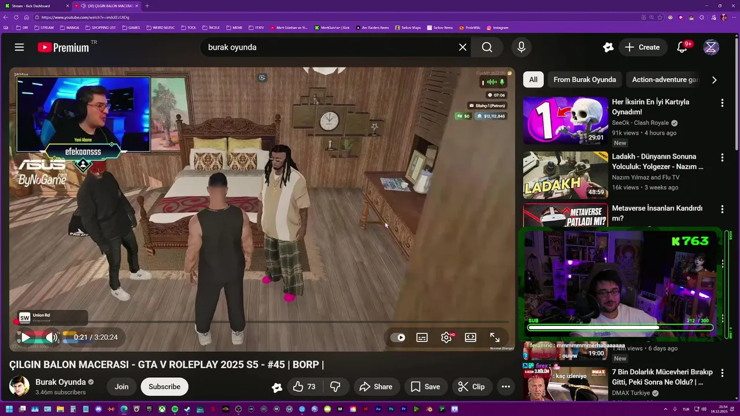740x416 pixels.
Task: Open the SHOPPING LIST bookmarks folder
Action: coord(101,27)
